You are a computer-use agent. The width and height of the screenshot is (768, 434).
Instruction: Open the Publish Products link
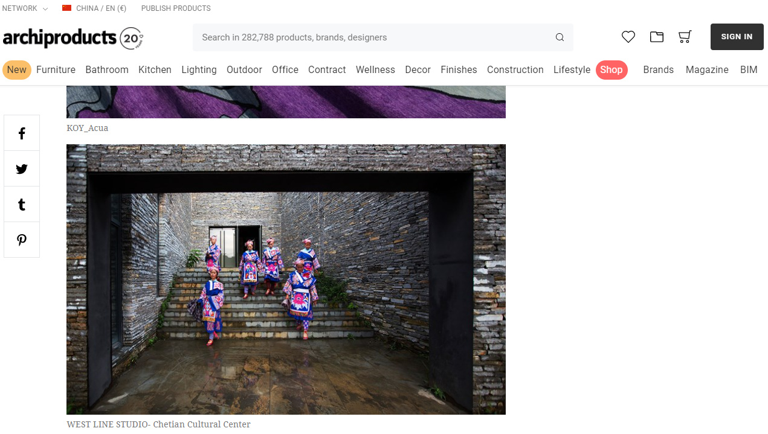(x=176, y=8)
